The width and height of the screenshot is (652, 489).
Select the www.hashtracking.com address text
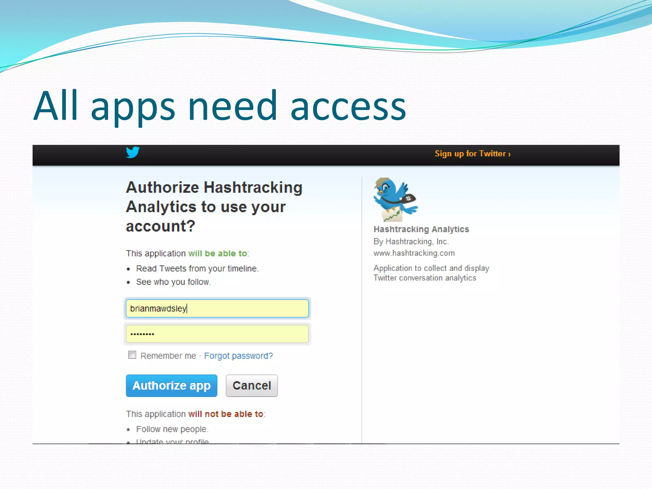coord(414,253)
